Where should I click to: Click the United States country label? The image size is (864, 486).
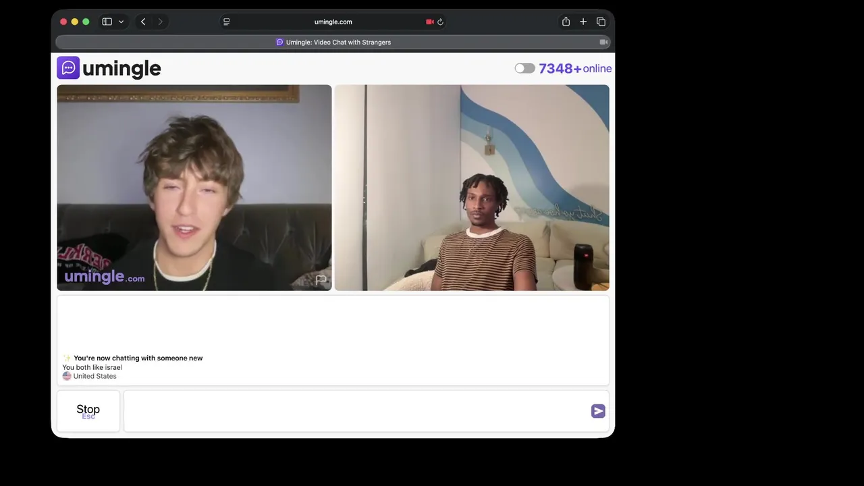click(x=95, y=376)
